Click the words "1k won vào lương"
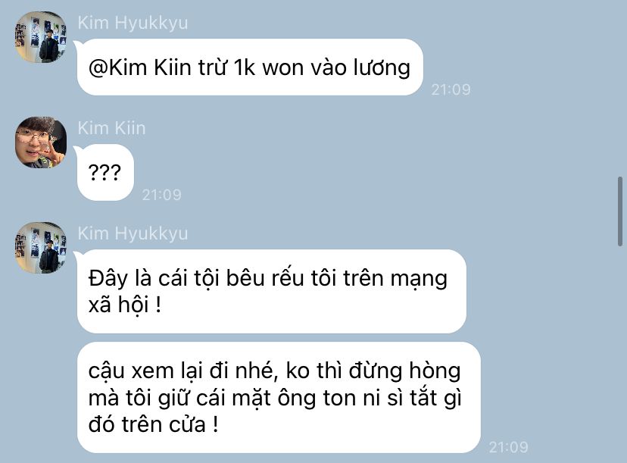Screen dimensions: 627x463 (322, 67)
